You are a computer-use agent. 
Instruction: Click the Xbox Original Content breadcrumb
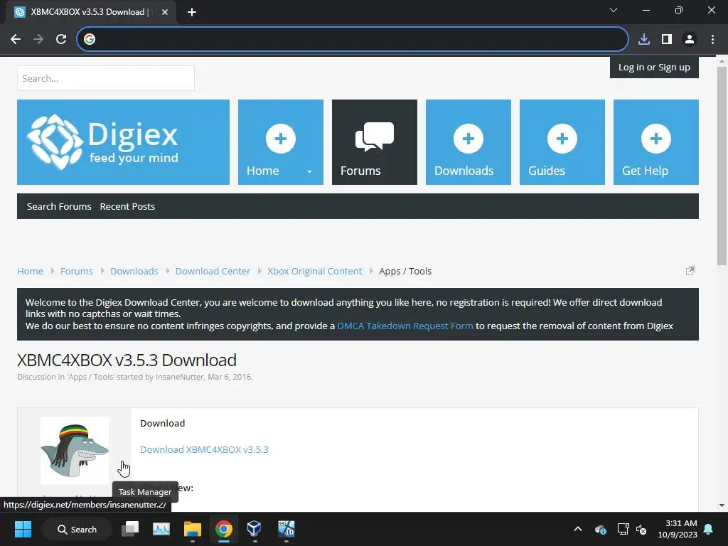pyautogui.click(x=314, y=271)
